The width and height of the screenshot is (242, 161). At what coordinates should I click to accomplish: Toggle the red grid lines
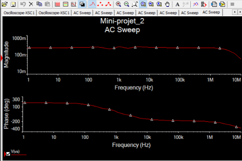point(58,4)
